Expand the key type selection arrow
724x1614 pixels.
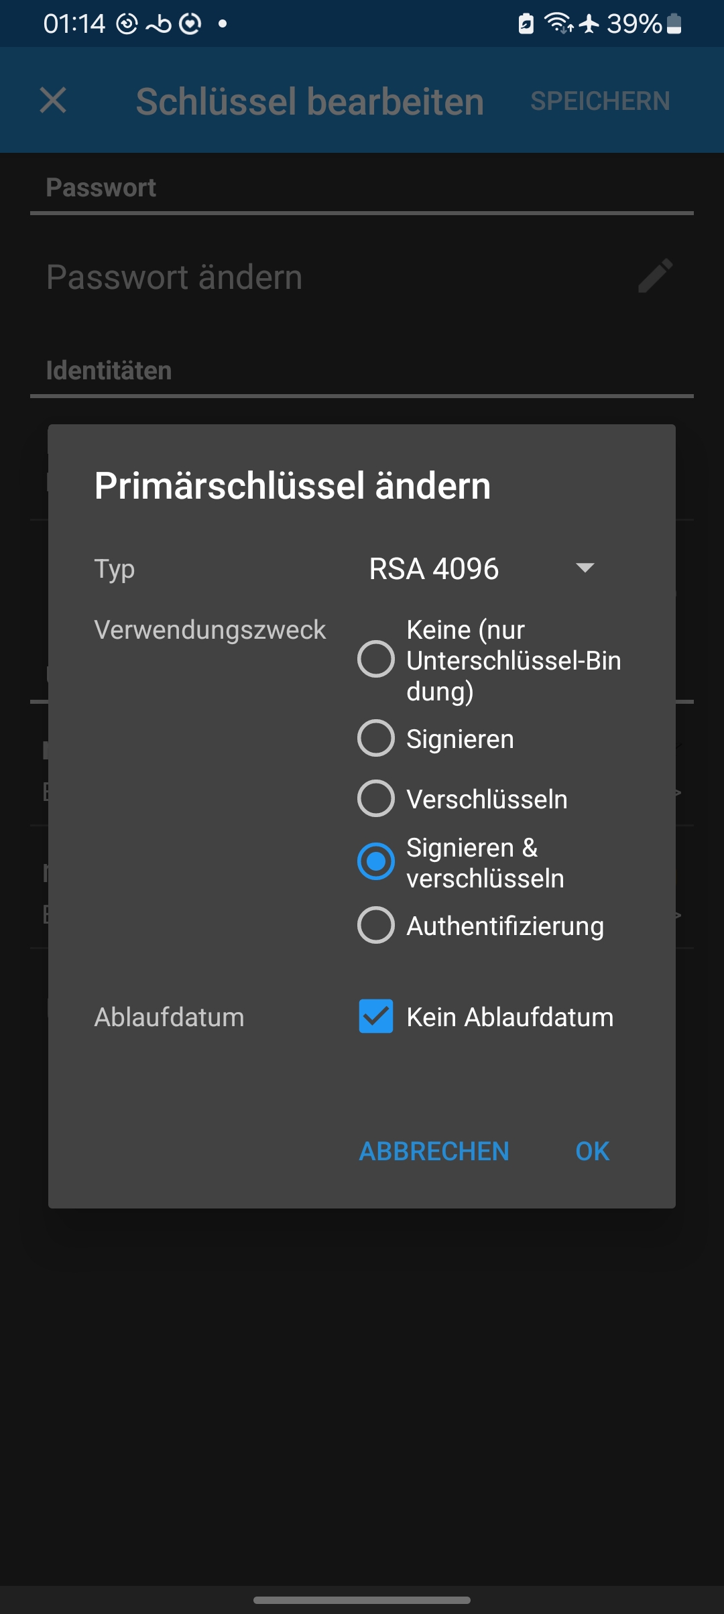(x=585, y=568)
